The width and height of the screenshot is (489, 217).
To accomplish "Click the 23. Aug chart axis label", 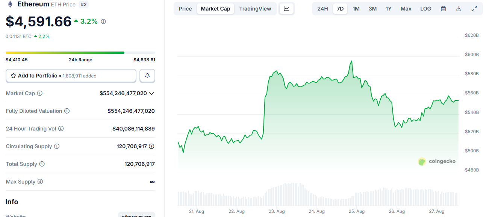I will point(277,211).
